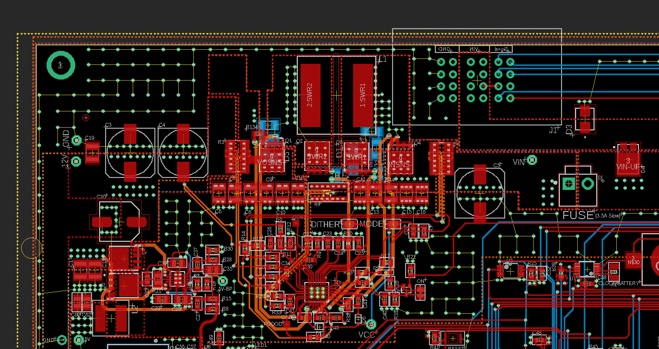Viewport: 659px width, 349px height.
Task: Click the GND test point beside C19
Action: click(77, 140)
